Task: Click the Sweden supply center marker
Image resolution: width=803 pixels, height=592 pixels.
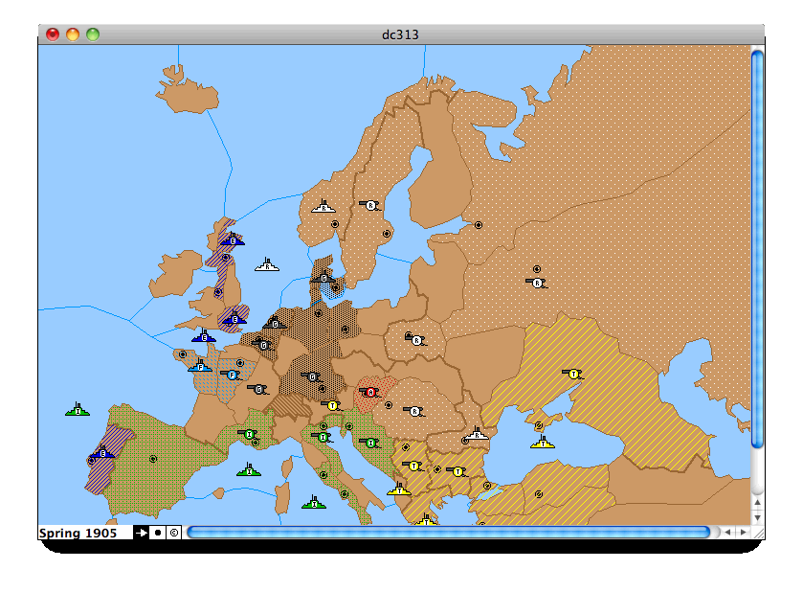Action: click(387, 234)
